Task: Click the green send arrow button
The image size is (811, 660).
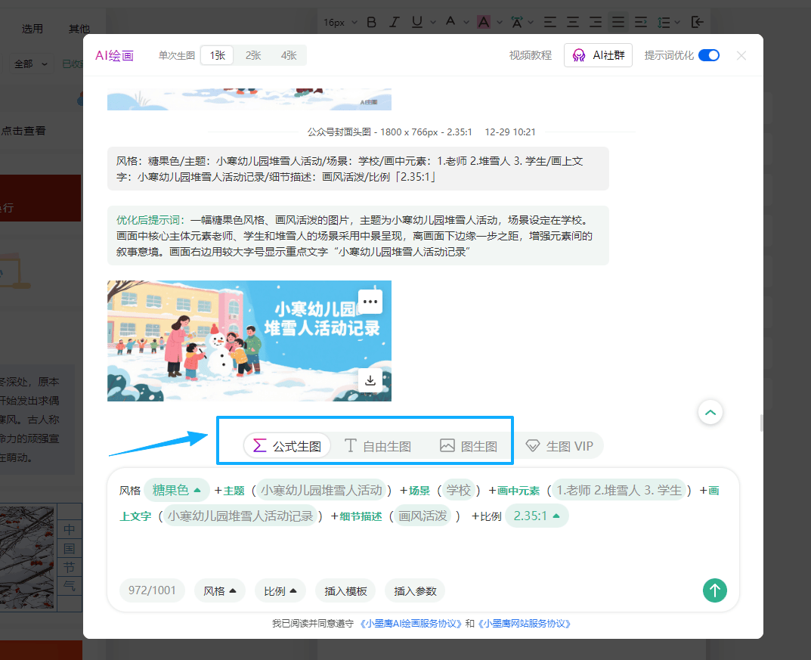Action: [x=714, y=590]
